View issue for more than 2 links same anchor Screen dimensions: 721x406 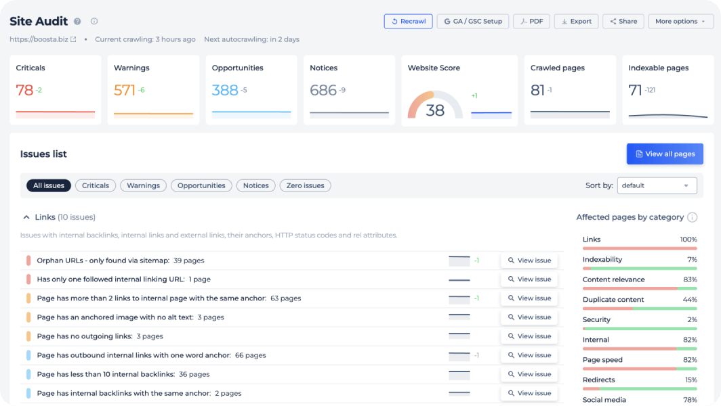click(x=529, y=298)
